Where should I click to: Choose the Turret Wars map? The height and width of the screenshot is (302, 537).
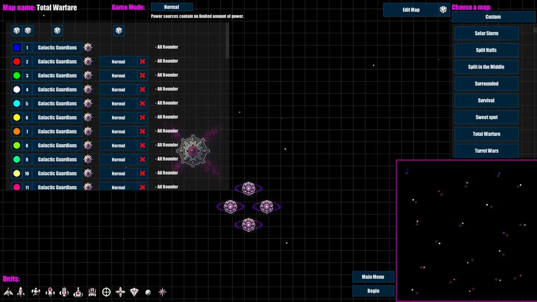[x=486, y=150]
